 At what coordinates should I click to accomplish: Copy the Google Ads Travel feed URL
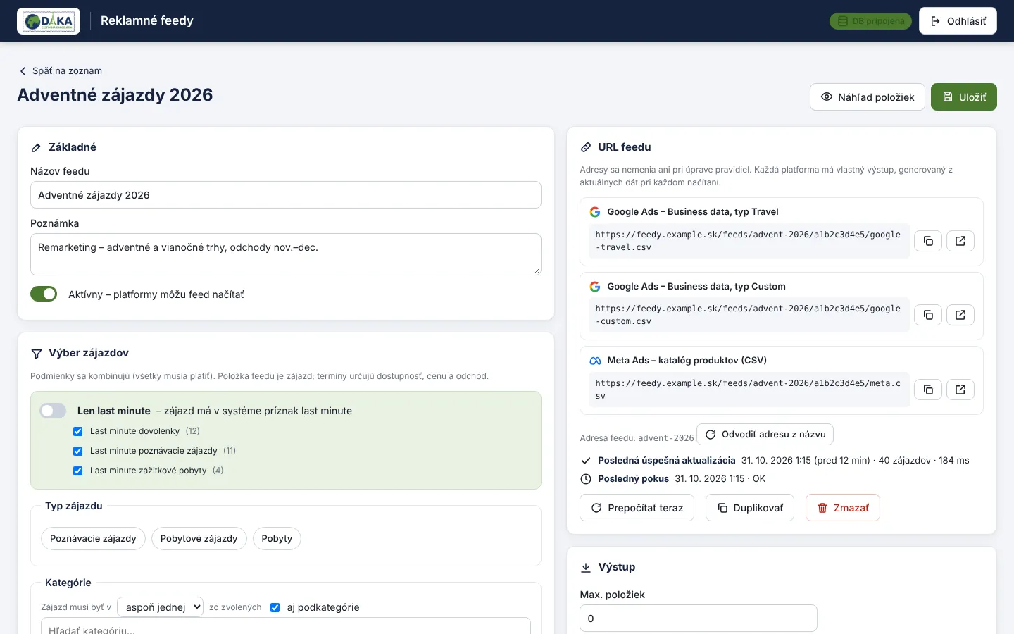pos(928,241)
